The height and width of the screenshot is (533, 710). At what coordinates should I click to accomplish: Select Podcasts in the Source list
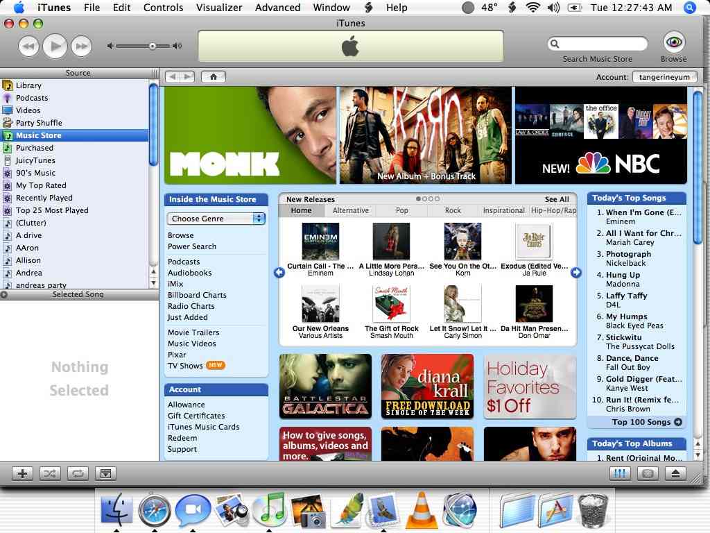[x=74, y=98]
